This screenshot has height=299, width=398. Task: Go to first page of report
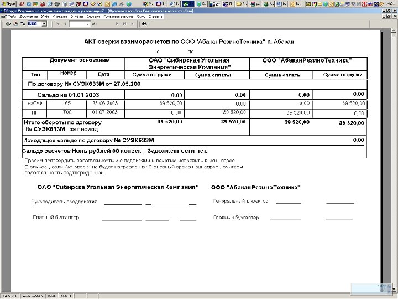click(x=58, y=24)
